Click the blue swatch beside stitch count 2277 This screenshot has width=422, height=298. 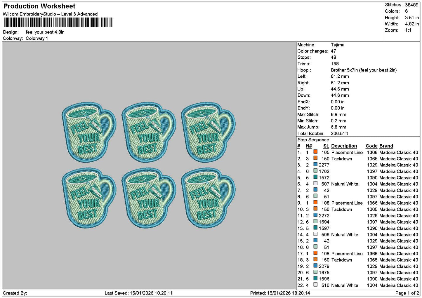[x=315, y=165]
